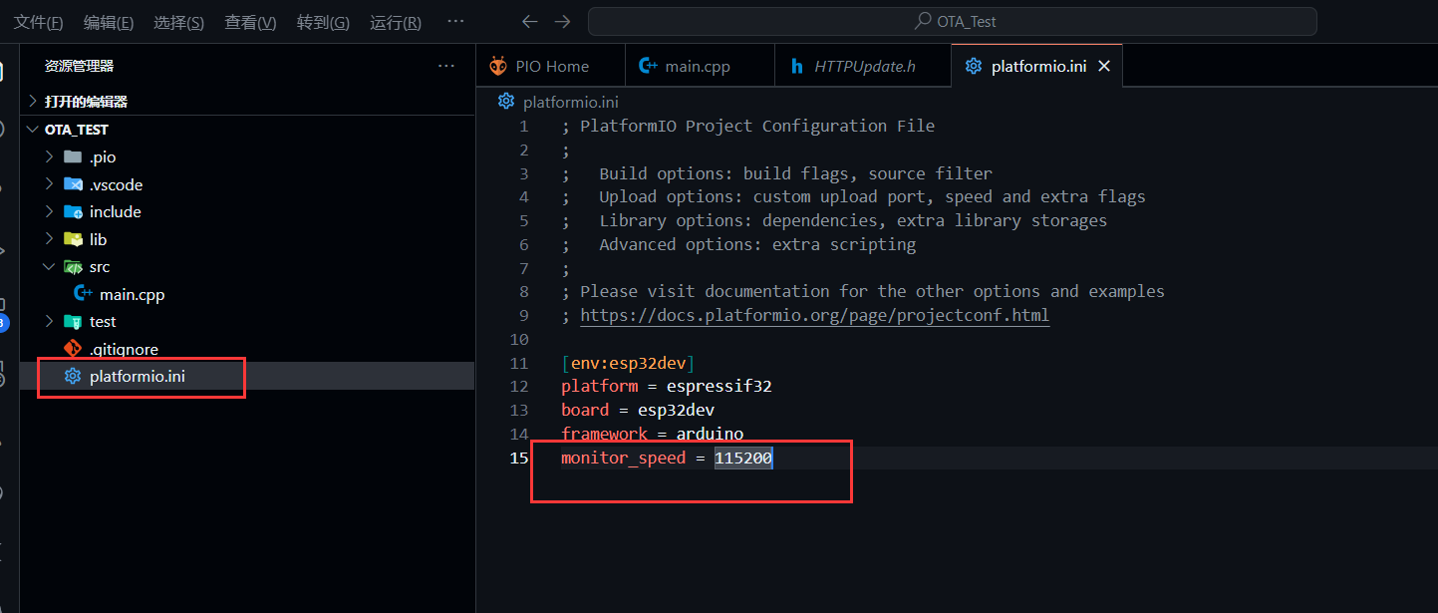Open the 文件(F) menu
1438x613 pixels.
point(38,22)
